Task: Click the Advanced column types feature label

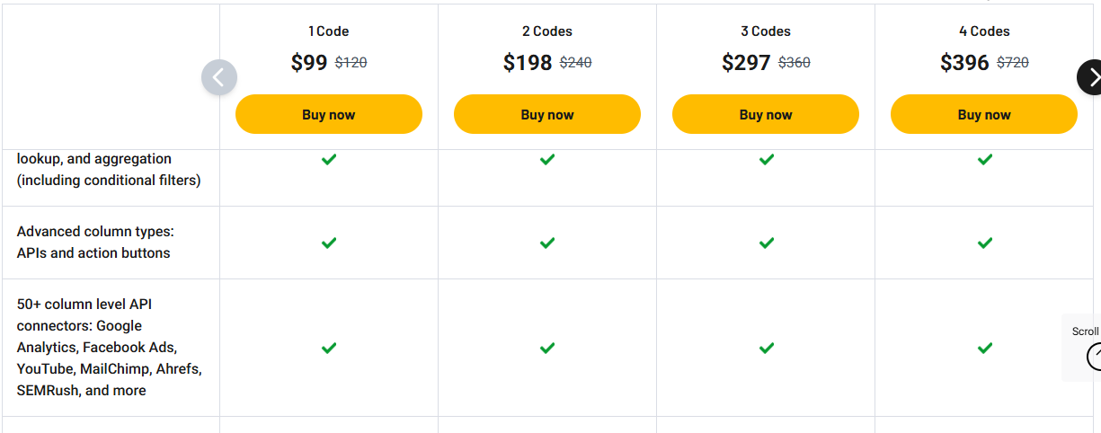Action: pos(94,243)
